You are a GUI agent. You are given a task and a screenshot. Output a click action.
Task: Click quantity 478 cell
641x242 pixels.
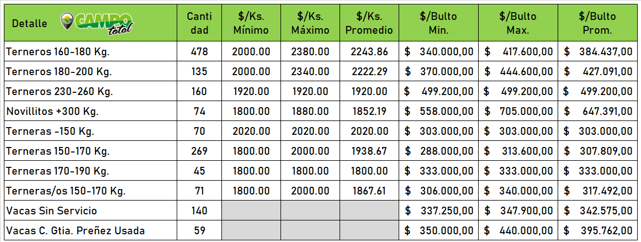(199, 52)
